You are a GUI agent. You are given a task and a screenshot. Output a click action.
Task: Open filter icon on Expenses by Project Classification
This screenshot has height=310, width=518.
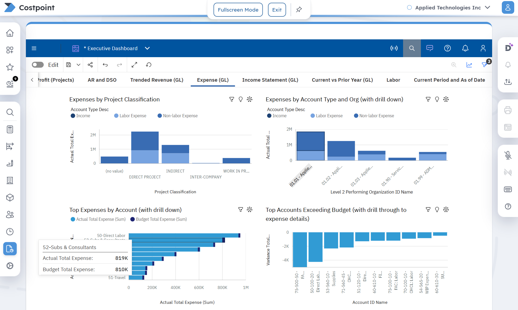click(x=231, y=99)
